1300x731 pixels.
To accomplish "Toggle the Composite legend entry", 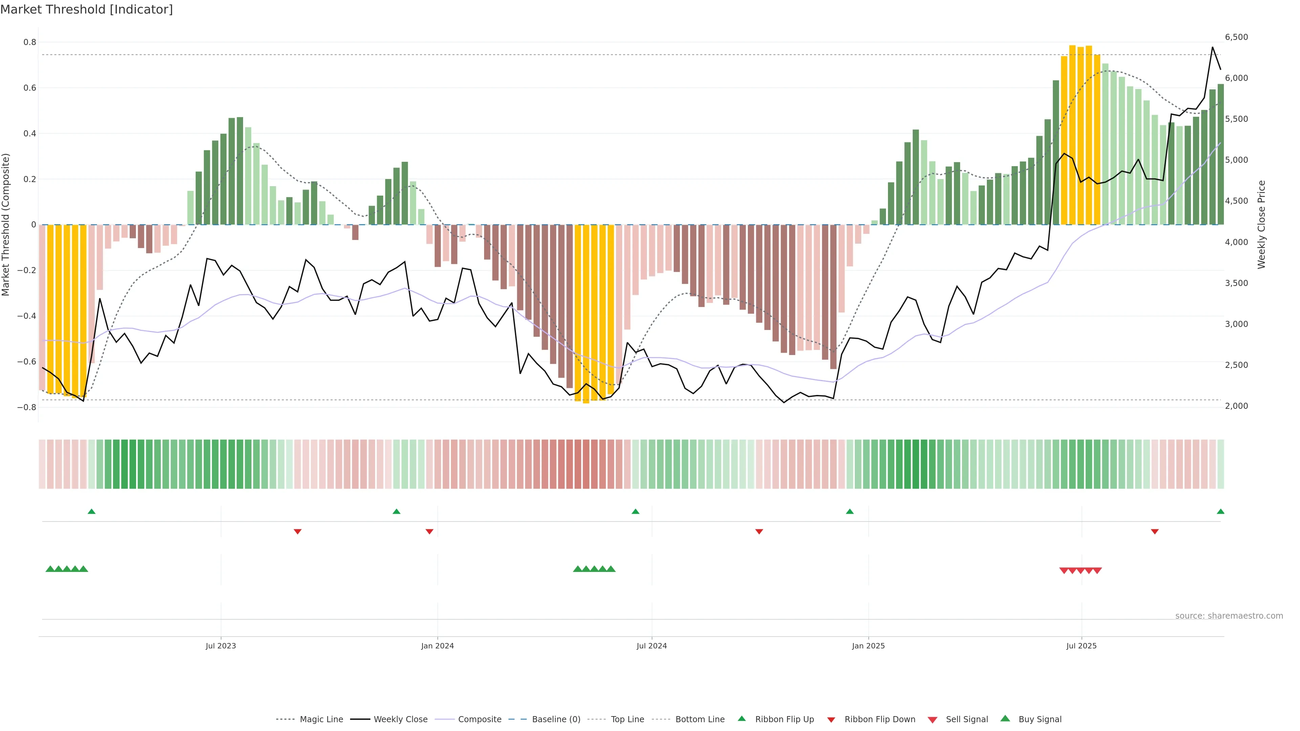I will pyautogui.click(x=479, y=719).
